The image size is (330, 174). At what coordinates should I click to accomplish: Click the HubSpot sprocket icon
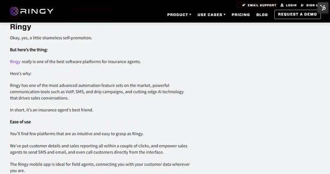323,8
